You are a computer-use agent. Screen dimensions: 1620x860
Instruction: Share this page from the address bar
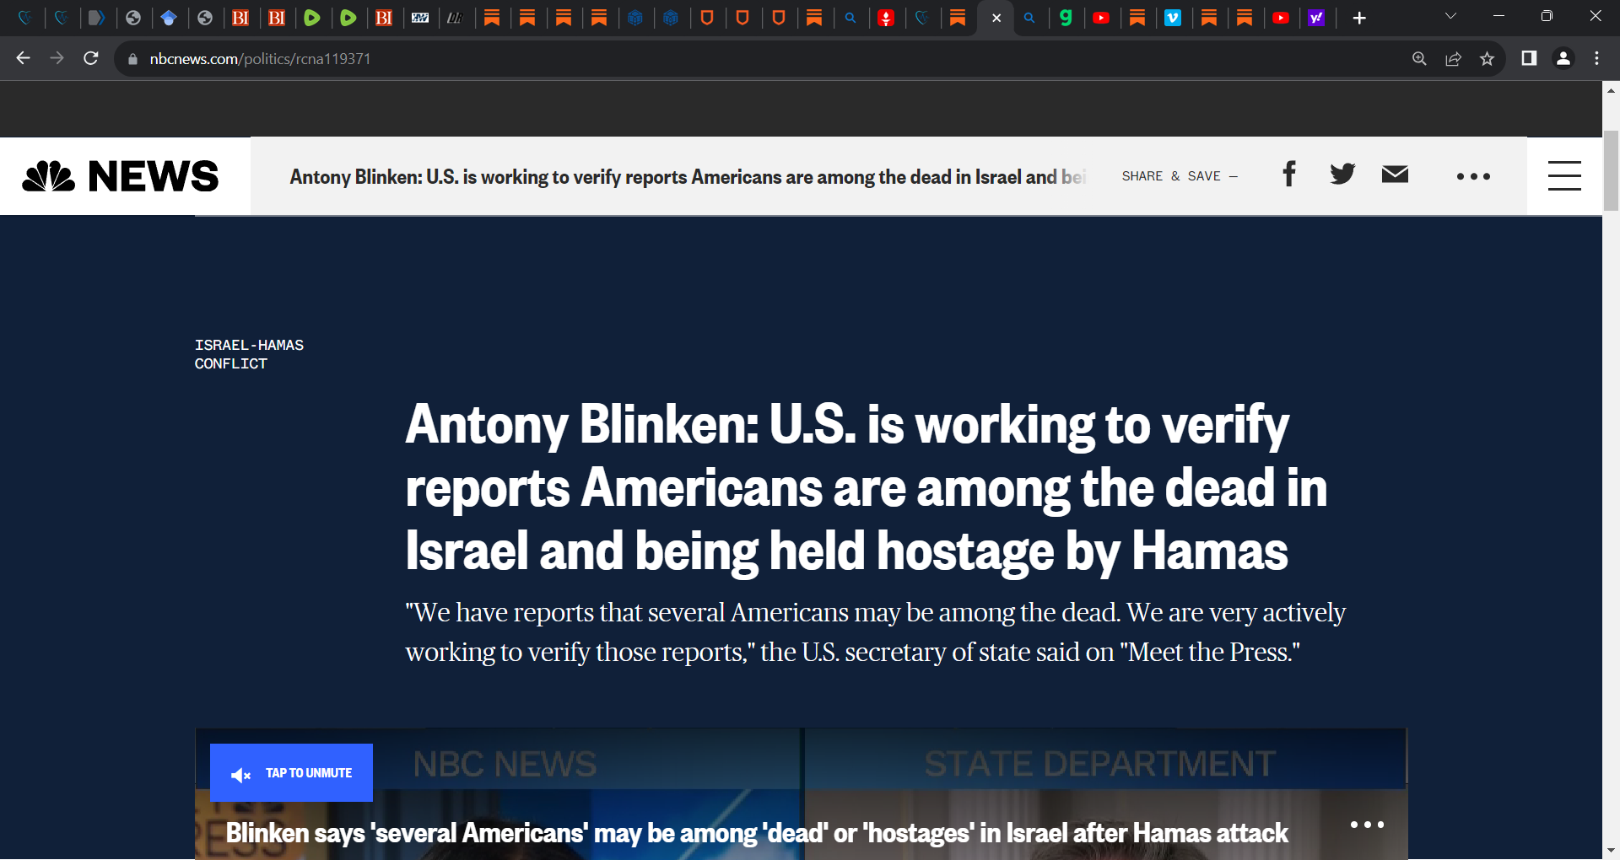click(x=1453, y=58)
